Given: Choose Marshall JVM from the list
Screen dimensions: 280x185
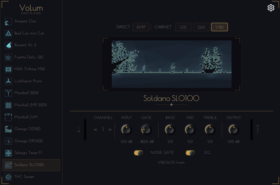Looking at the screenshot, I should [x=31, y=117].
